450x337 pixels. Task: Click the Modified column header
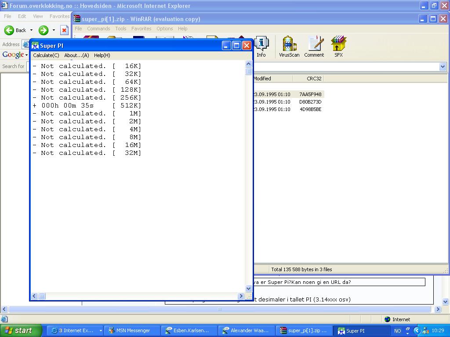[x=272, y=79]
